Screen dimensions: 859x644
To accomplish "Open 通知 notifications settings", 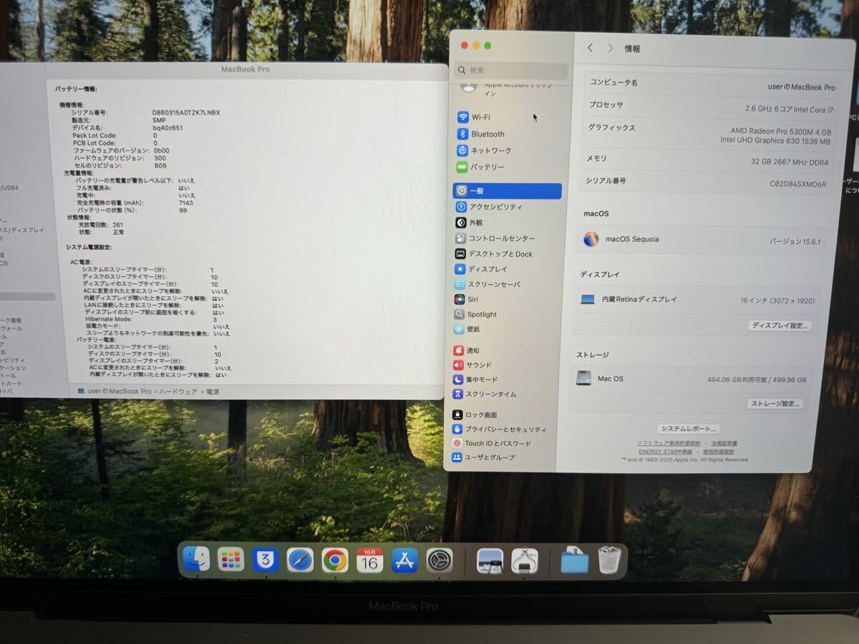I will click(466, 351).
